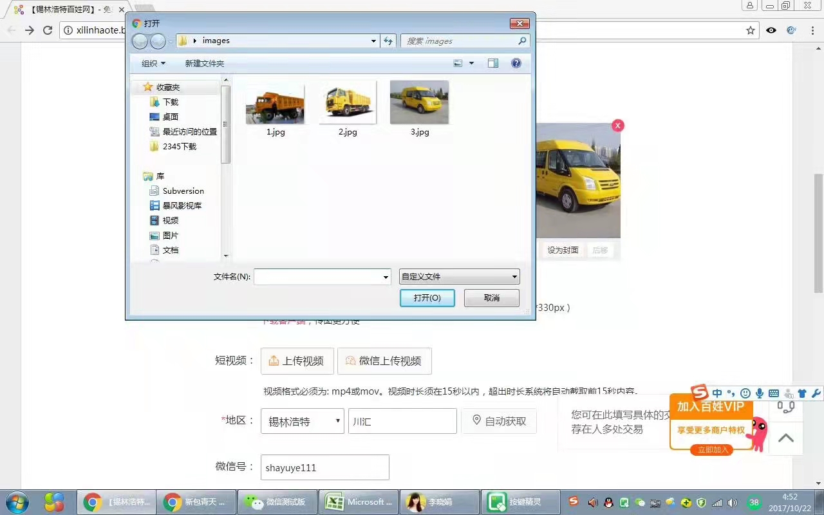Click the 取消 cancel button
The image size is (824, 515).
[x=492, y=298]
